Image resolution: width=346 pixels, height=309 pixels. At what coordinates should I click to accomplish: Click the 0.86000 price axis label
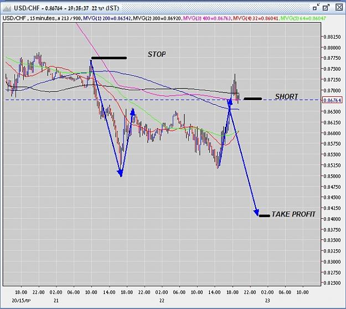(332, 133)
